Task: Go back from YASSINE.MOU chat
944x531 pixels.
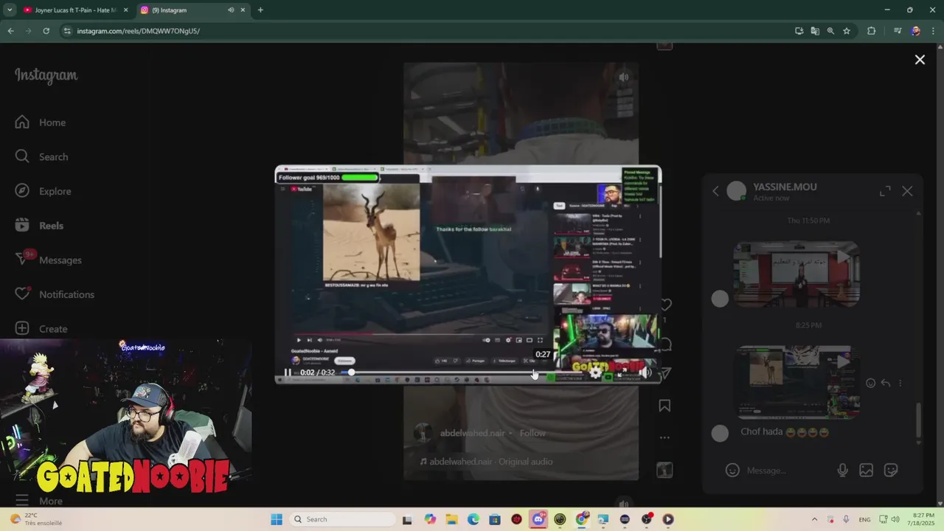Action: 715,191
